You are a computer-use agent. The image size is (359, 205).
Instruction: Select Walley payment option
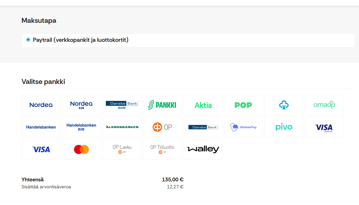click(203, 149)
